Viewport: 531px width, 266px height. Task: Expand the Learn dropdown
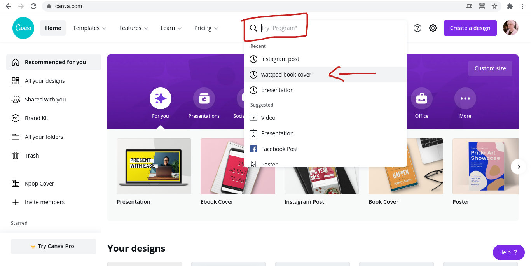tap(171, 28)
